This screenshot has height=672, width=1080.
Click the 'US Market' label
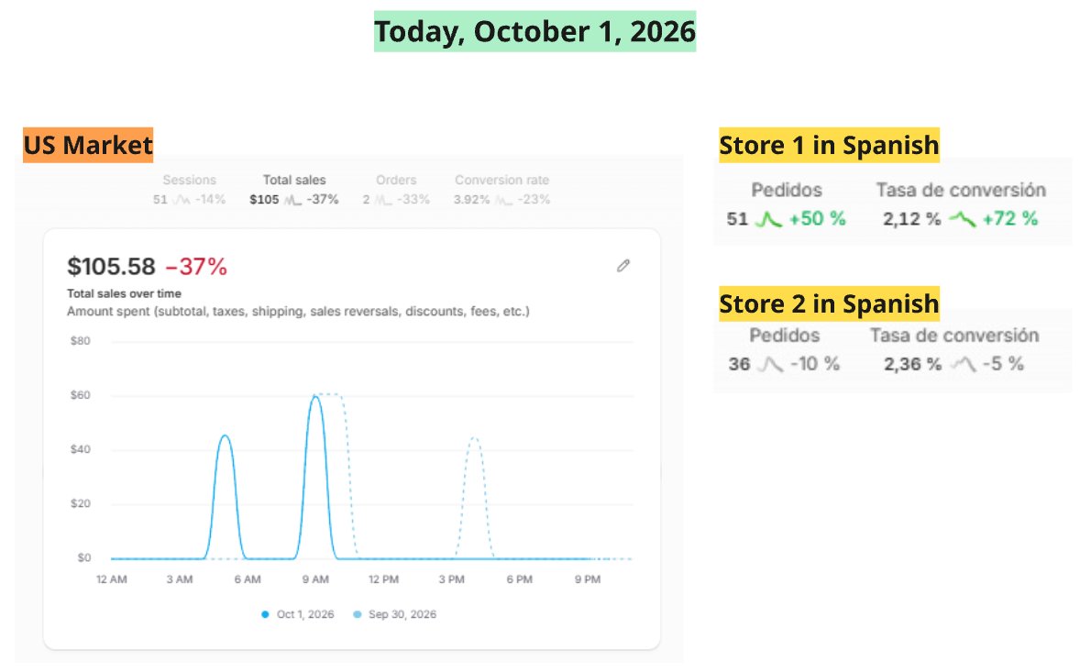point(88,145)
